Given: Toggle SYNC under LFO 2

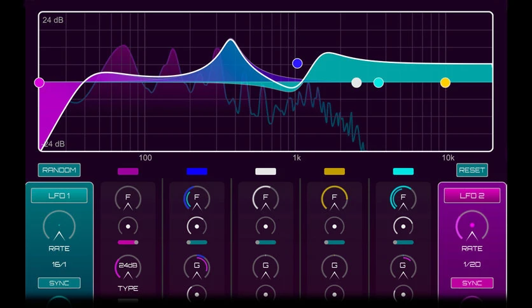Looking at the screenshot, I should pyautogui.click(x=472, y=283).
